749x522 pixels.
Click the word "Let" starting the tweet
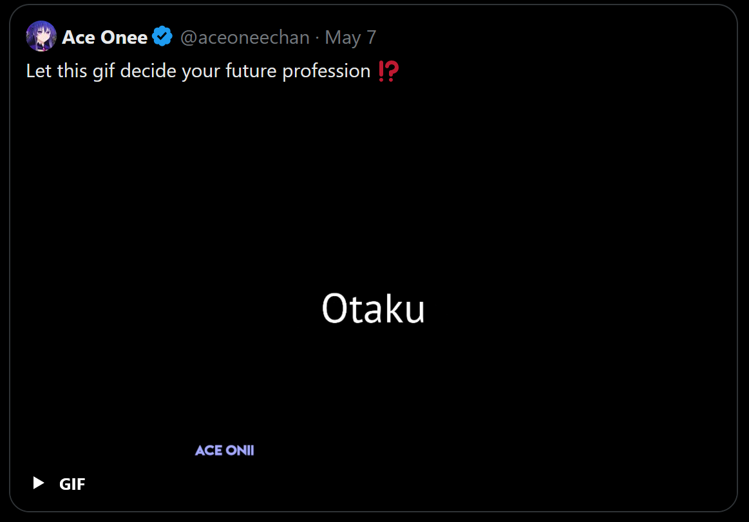pos(39,71)
